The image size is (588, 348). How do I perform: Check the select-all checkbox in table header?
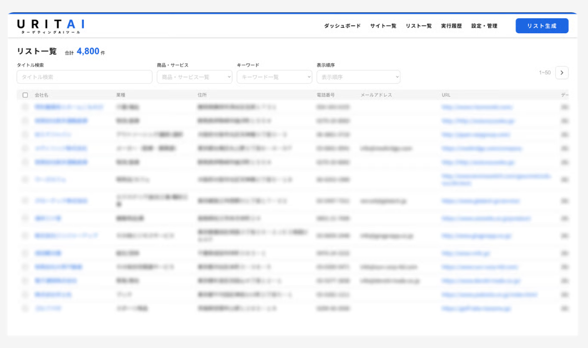(25, 95)
